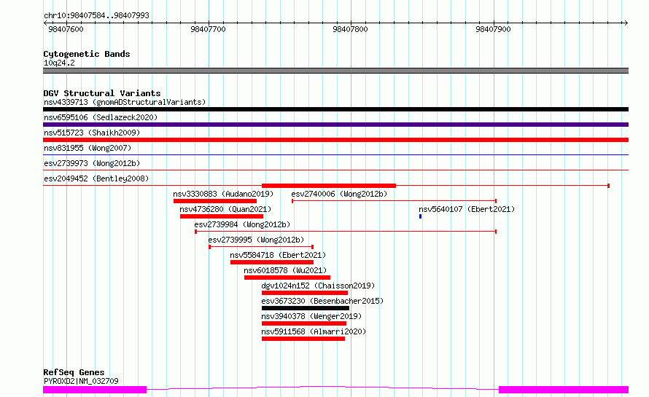Open the esv2739995 (Wong2012b) label
Viewport: 649px width, 397px height.
pyautogui.click(x=256, y=240)
